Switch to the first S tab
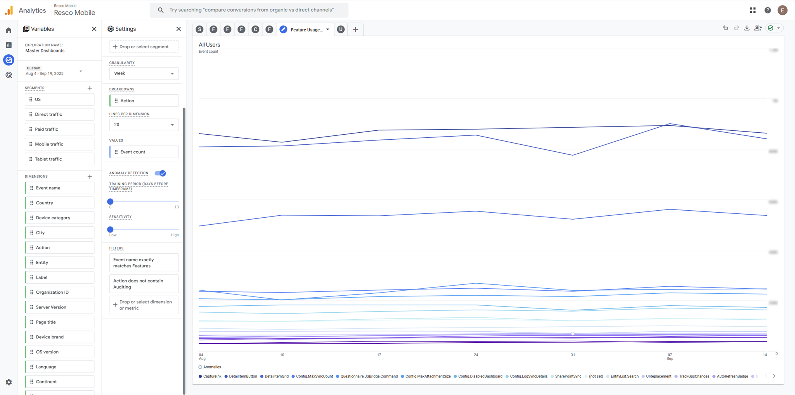This screenshot has height=395, width=795. coord(199,29)
